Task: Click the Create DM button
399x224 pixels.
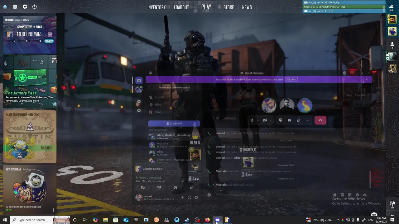Action: [174, 124]
